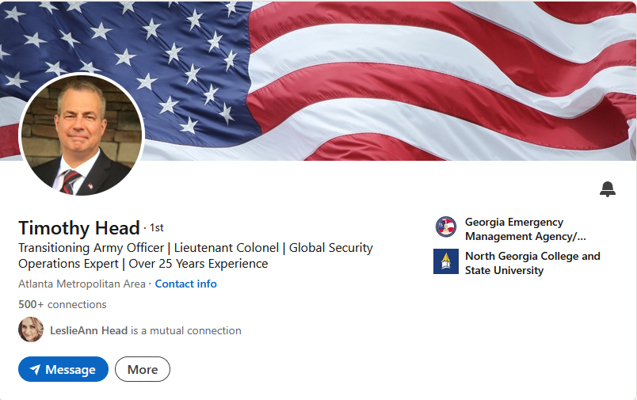Click the 1st degree connection badge

157,228
